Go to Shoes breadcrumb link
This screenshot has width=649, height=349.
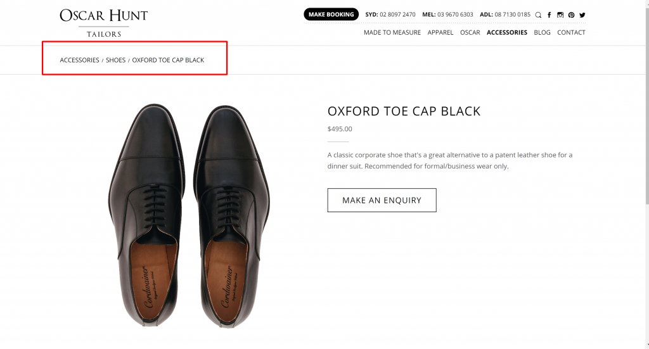(115, 60)
